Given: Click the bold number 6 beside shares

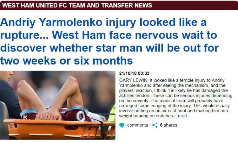Looking at the screenshot, I should click(161, 125).
